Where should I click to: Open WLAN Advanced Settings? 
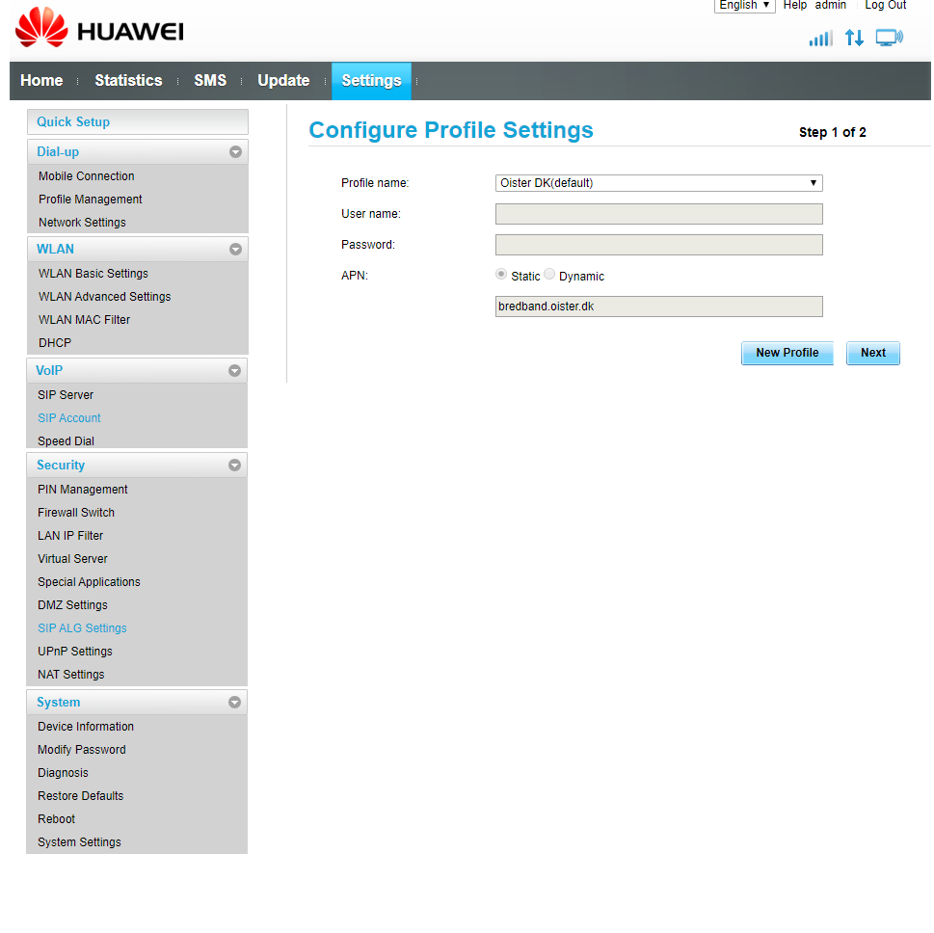point(104,297)
